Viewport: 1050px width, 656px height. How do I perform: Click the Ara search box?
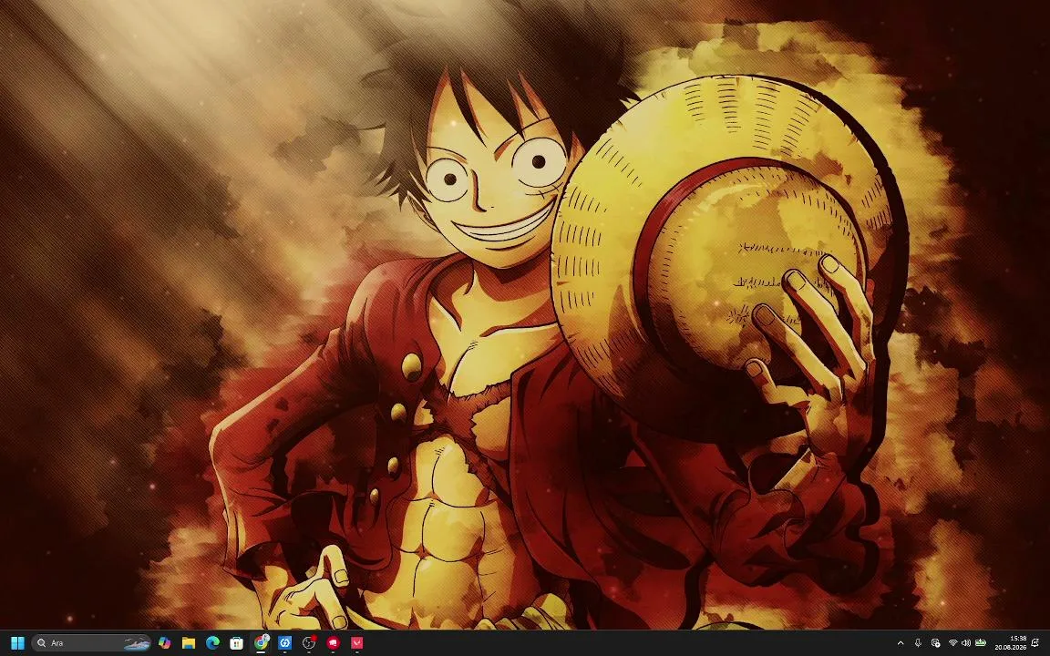[x=91, y=643]
